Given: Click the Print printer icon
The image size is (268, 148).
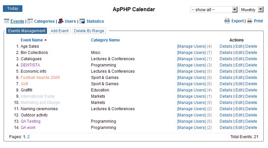Looking at the screenshot, I should click(250, 21).
